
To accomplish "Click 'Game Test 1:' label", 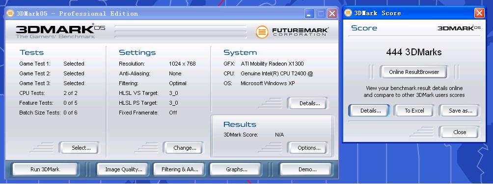I will pyautogui.click(x=34, y=64).
